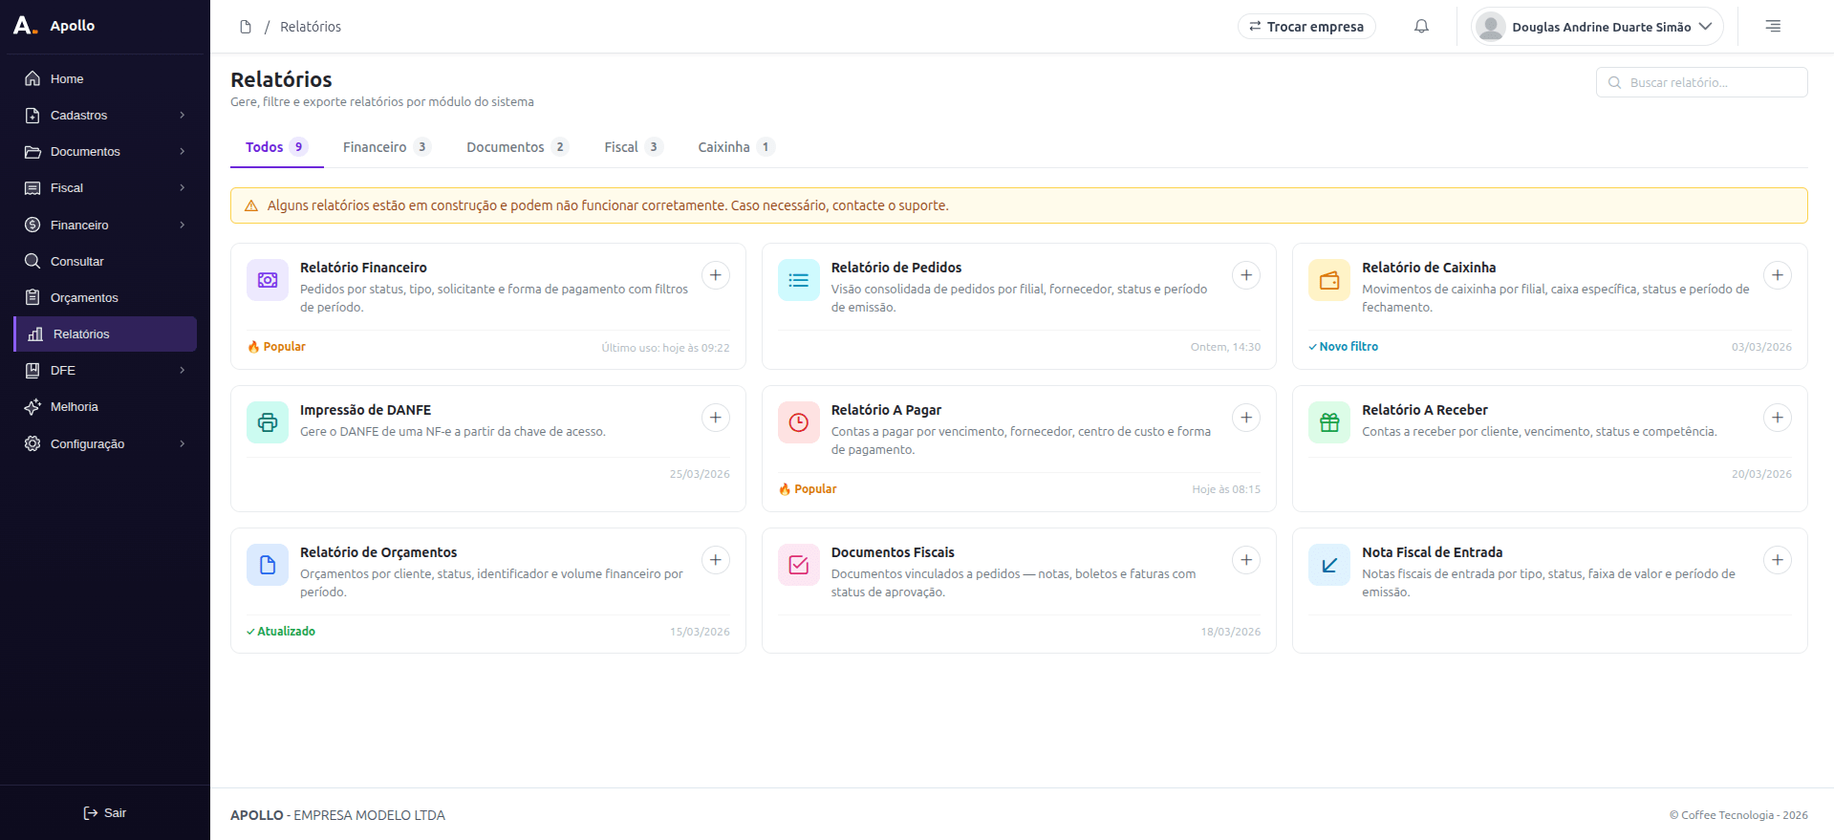Click plus button on Nota Fiscal de Entrada card
This screenshot has height=840, width=1834.
(x=1778, y=560)
